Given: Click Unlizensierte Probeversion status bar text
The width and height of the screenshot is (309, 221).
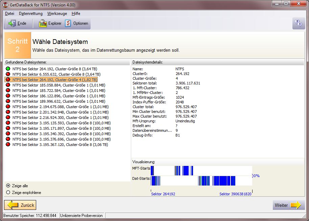Looking at the screenshot, I should coord(81,216).
